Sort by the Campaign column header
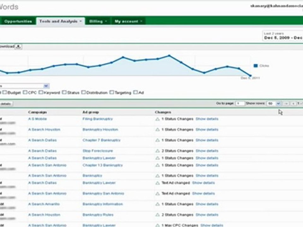 pos(38,112)
